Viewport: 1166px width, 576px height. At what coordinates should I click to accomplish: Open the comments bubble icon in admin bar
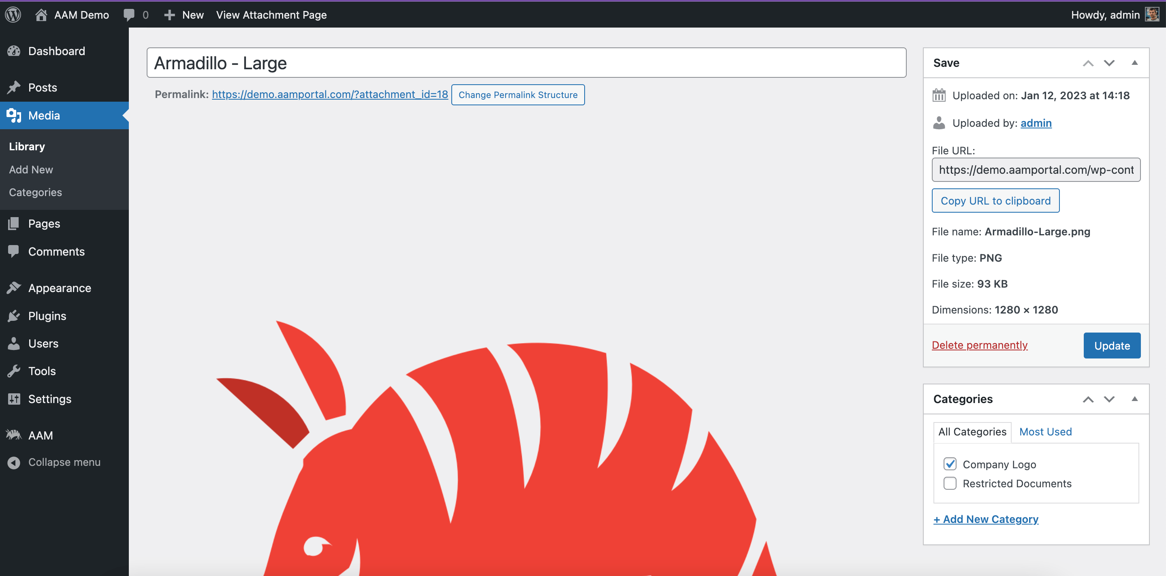point(129,15)
